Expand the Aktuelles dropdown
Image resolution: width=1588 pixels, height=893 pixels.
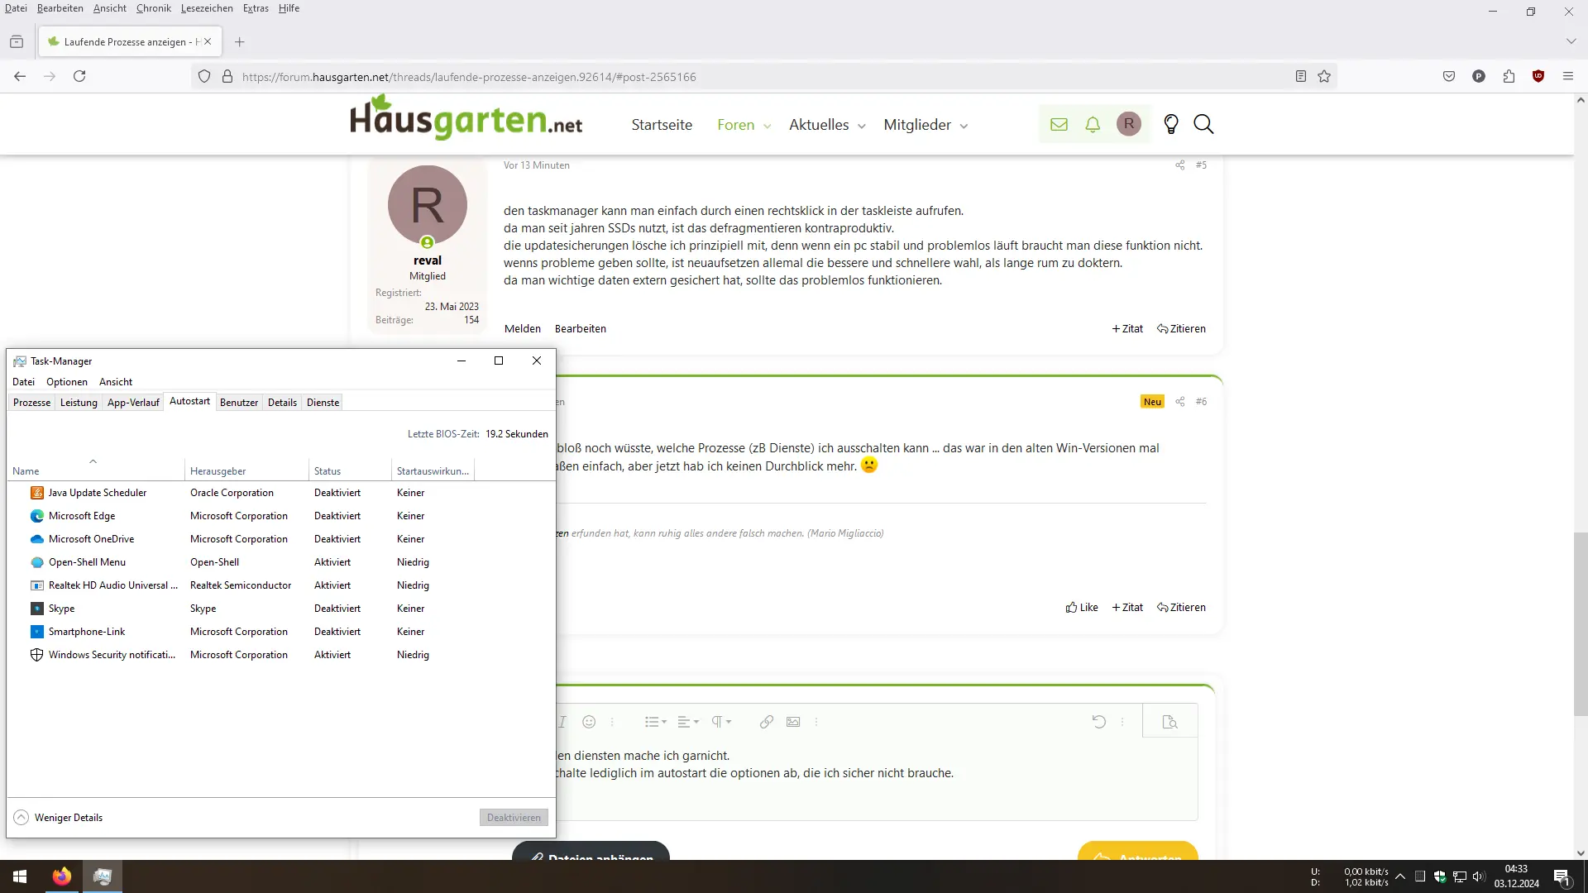[x=861, y=126]
